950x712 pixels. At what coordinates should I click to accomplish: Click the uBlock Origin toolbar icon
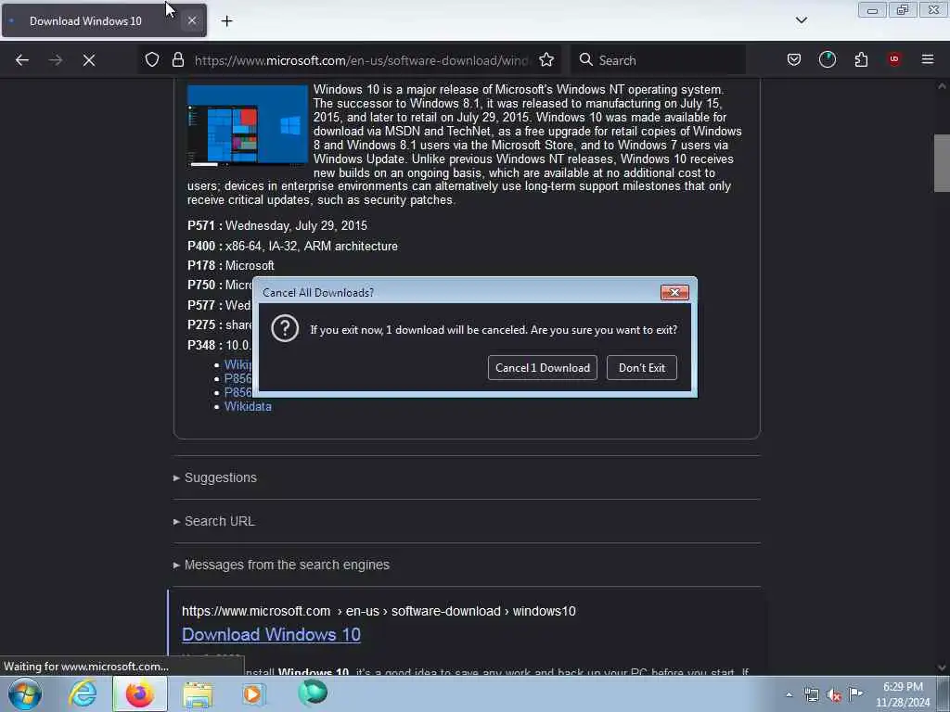click(x=894, y=59)
